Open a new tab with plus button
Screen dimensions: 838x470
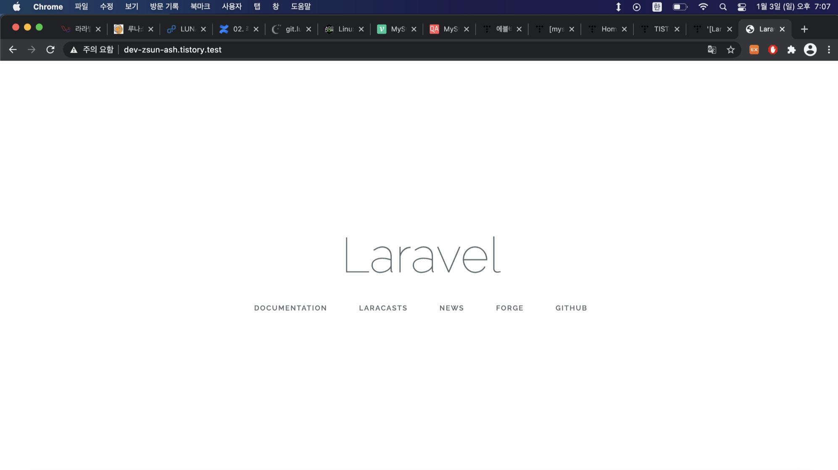(804, 29)
